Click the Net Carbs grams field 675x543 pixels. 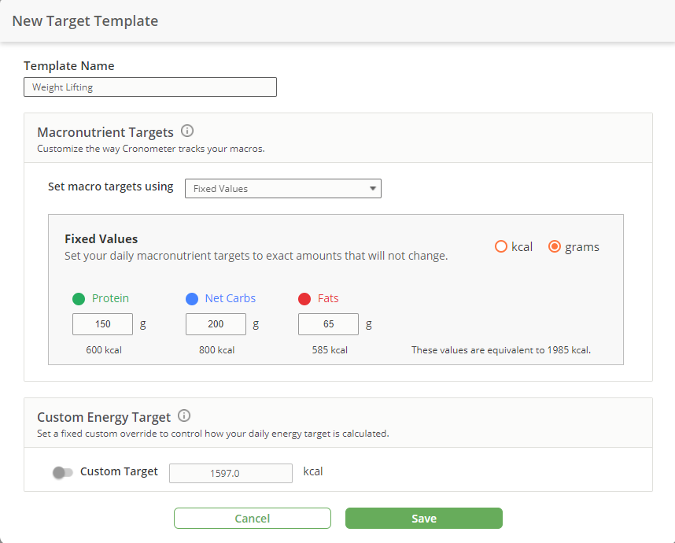pyautogui.click(x=216, y=324)
